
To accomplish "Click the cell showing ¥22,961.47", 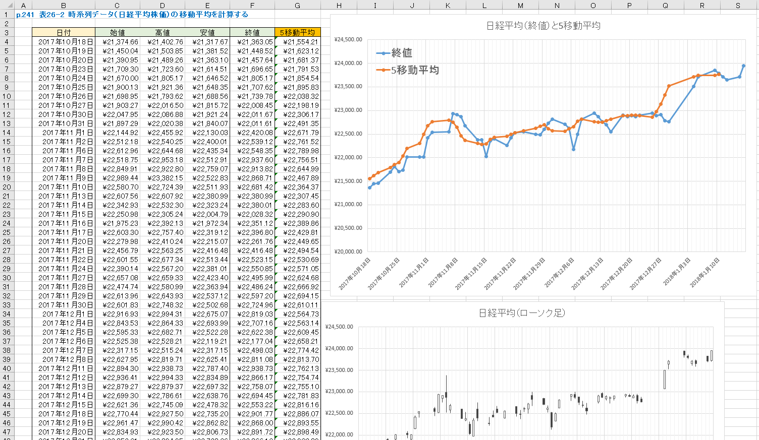I will pyautogui.click(x=117, y=423).
